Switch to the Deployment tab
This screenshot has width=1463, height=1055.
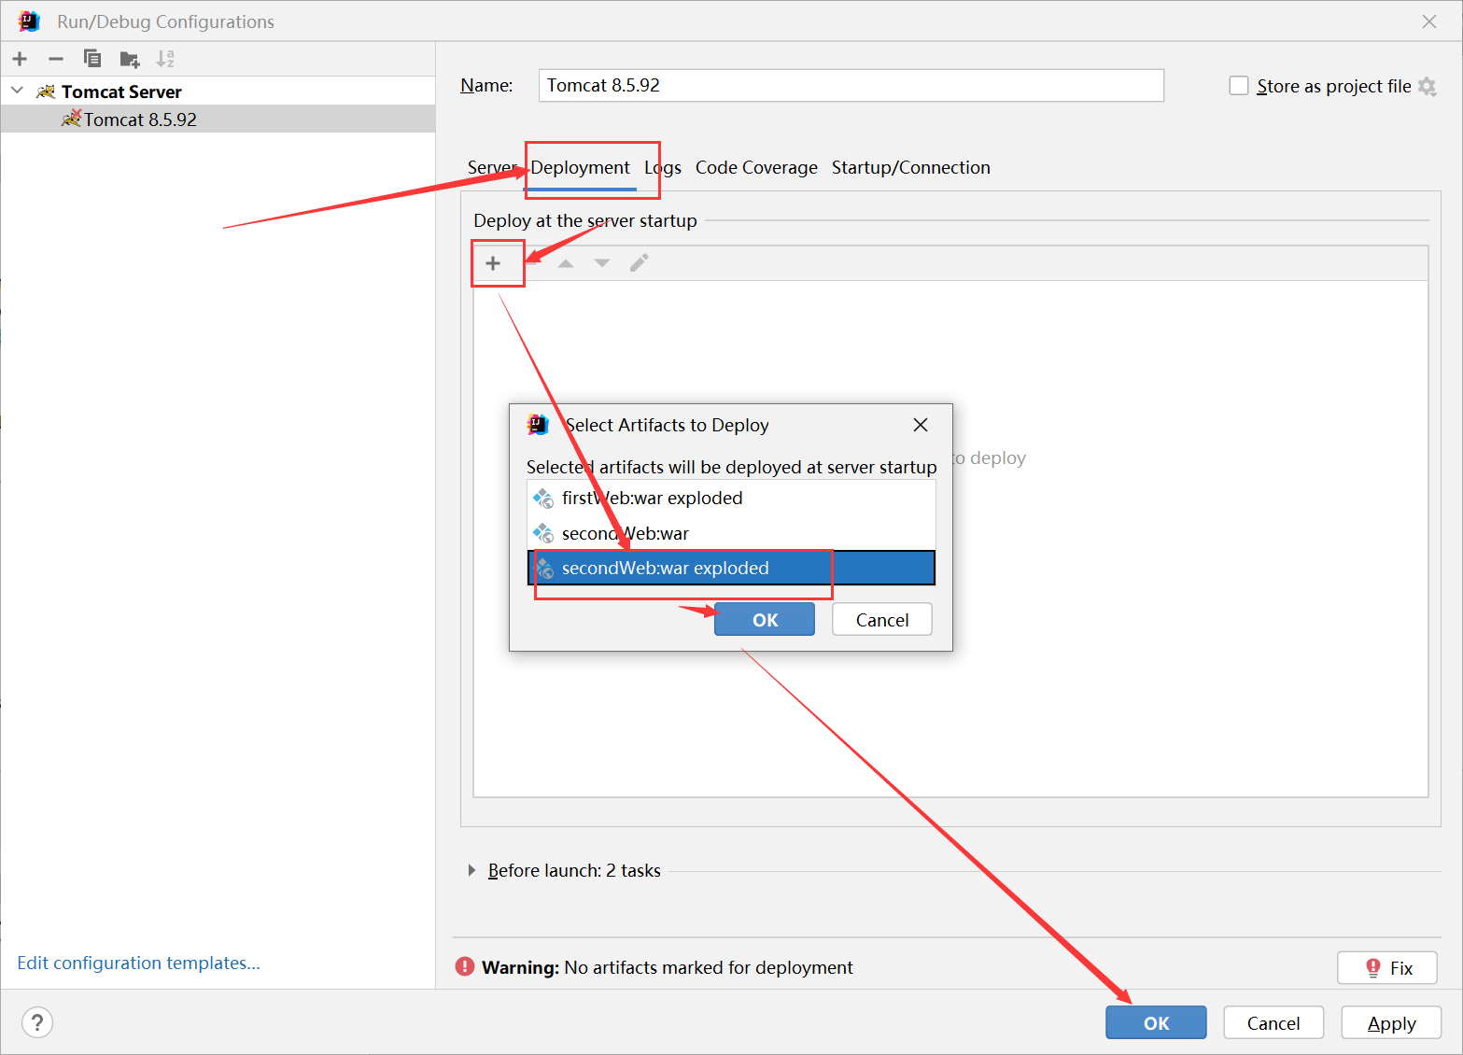point(581,167)
